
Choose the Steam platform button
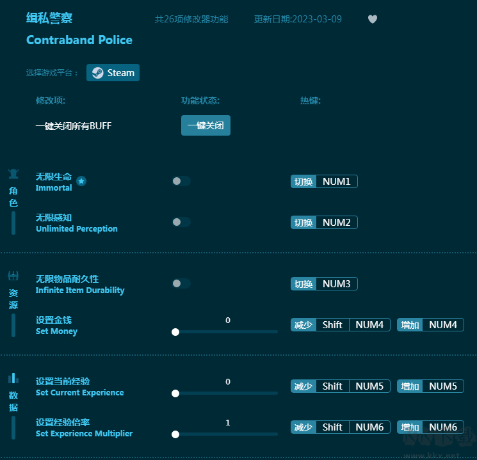point(113,73)
